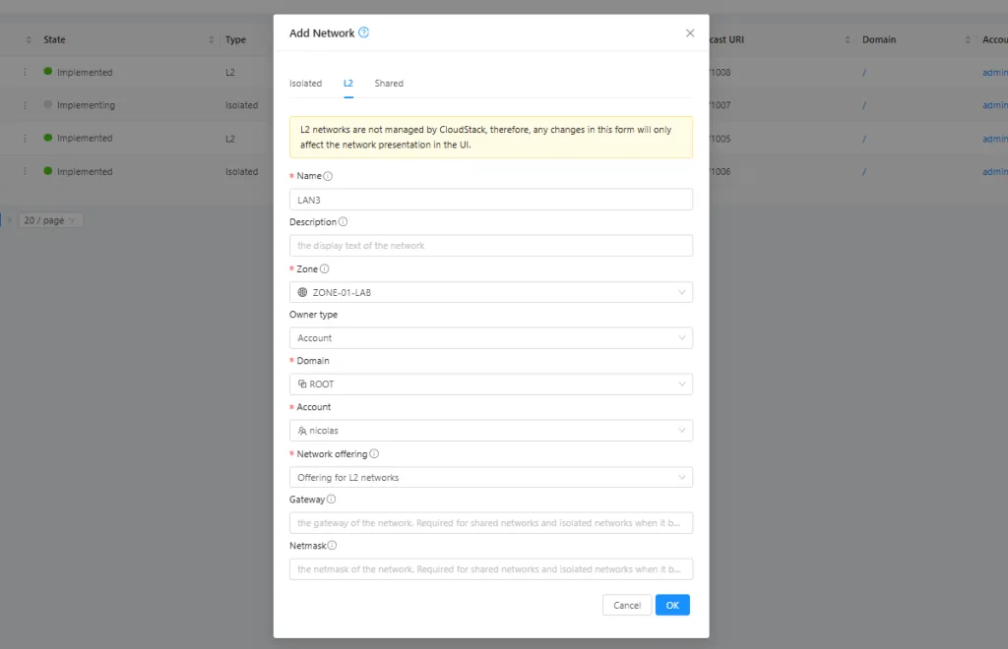Click the info icon beside Zone label
The width and height of the screenshot is (1008, 649).
pyautogui.click(x=324, y=268)
